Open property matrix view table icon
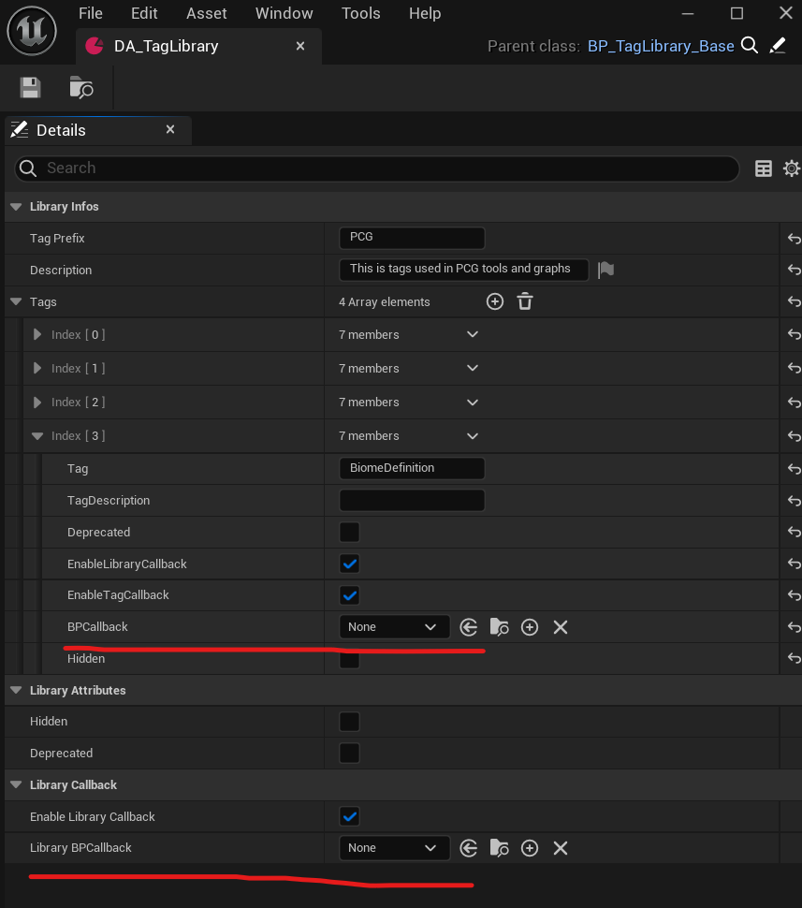 pos(764,168)
